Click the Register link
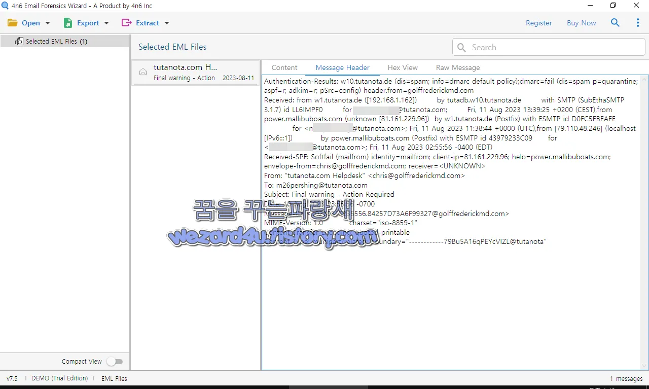Image resolution: width=649 pixels, height=389 pixels. tap(538, 23)
